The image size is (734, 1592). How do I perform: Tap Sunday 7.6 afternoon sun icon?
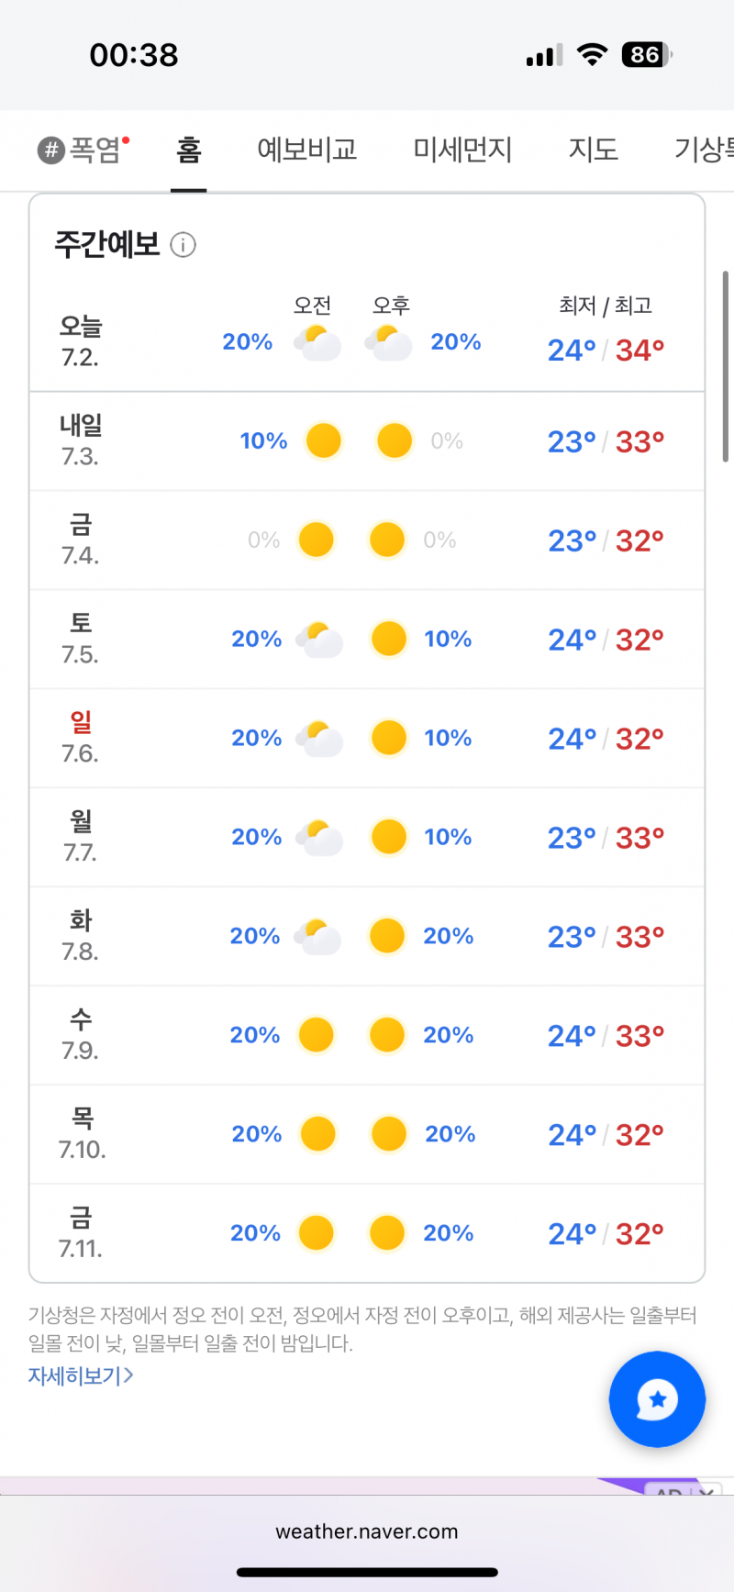389,738
